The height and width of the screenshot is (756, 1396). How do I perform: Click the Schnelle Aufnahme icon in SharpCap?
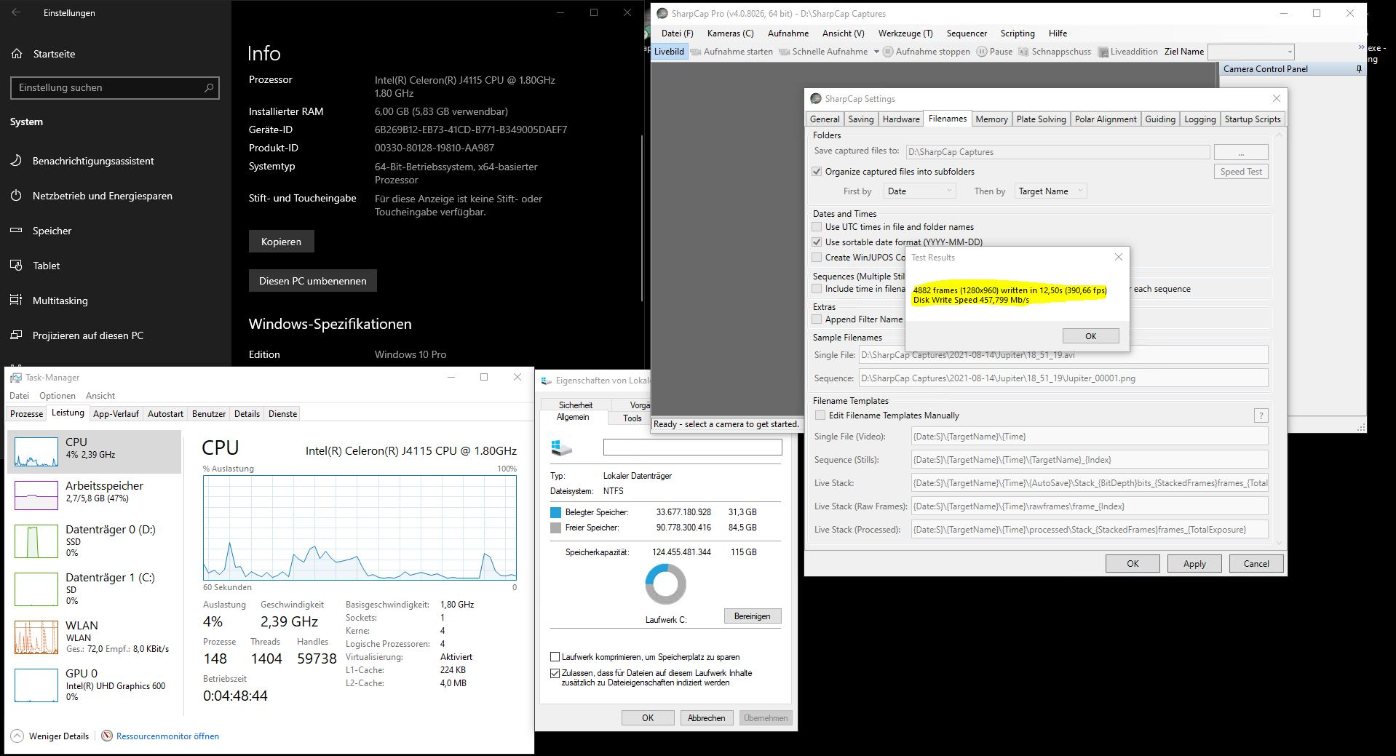coord(785,52)
